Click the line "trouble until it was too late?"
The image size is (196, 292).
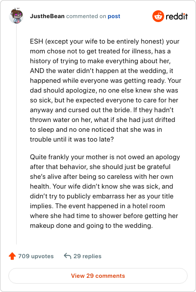click(72, 139)
